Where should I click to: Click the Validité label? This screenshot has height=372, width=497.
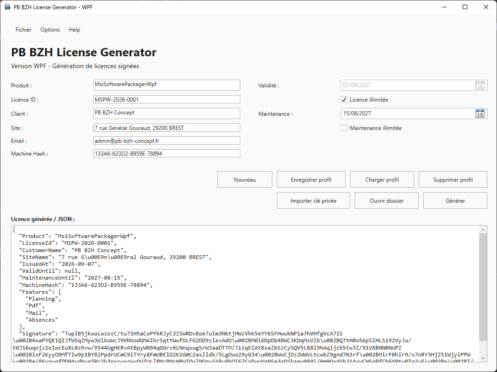269,86
